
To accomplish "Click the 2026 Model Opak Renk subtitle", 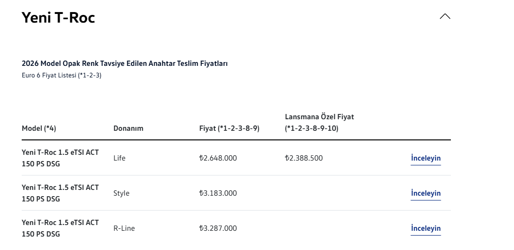I will [124, 63].
